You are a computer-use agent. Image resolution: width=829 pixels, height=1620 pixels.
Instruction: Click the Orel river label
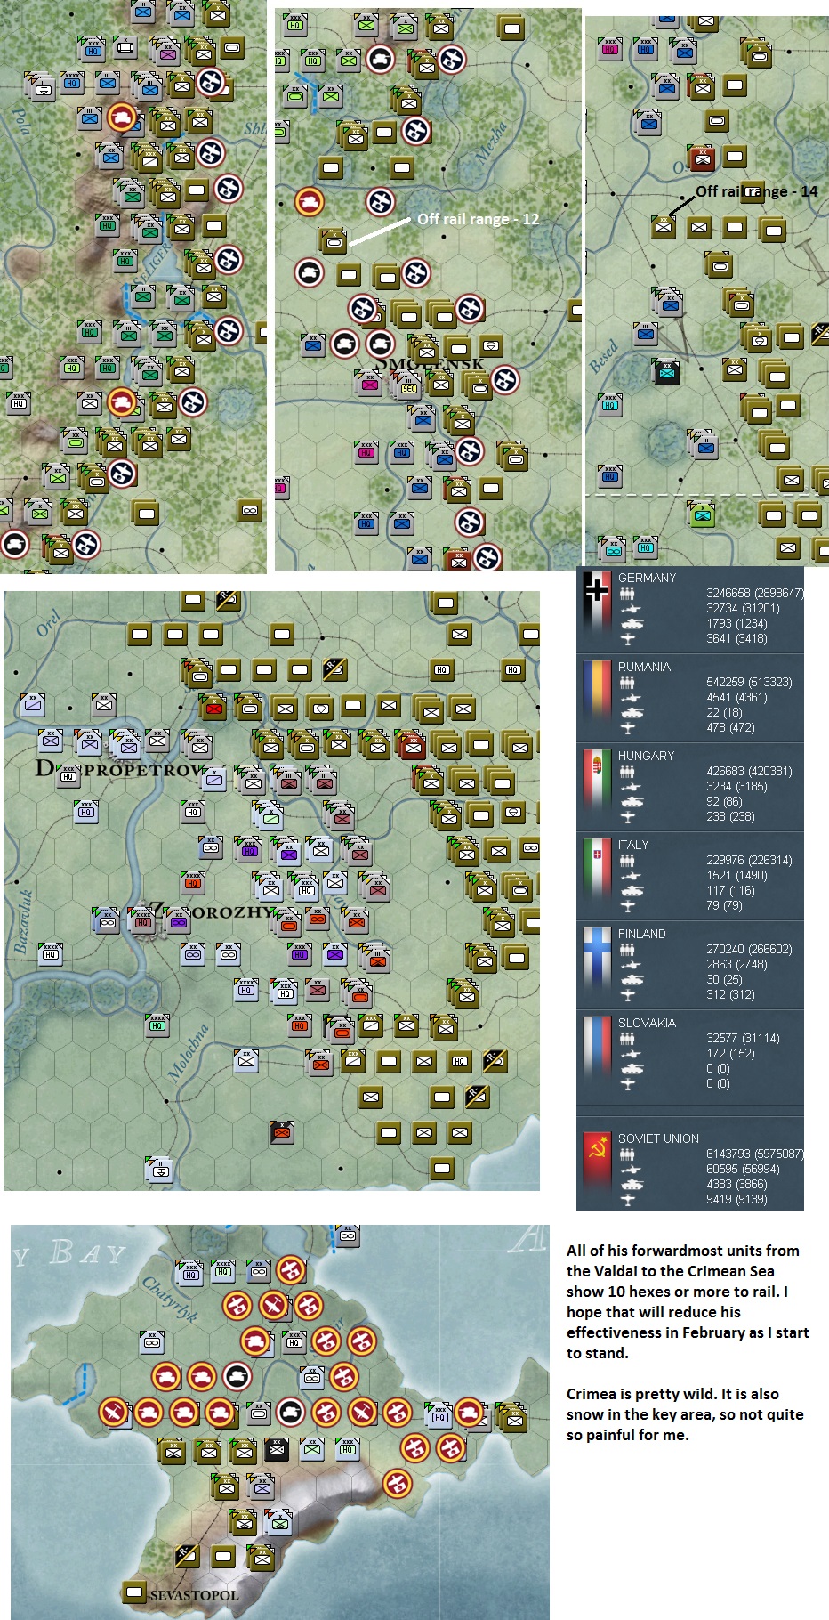click(48, 623)
